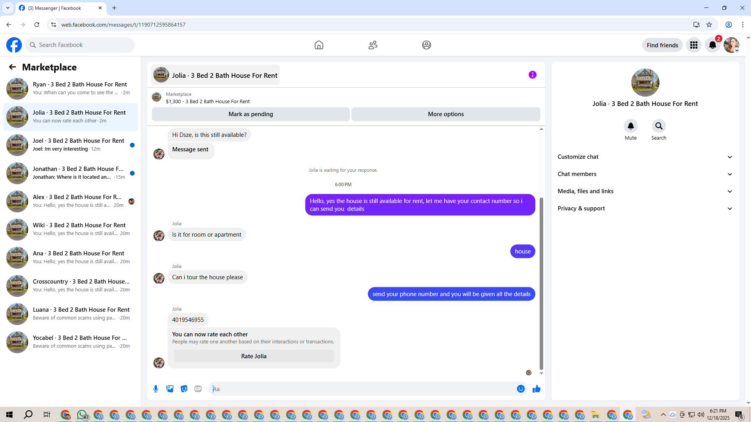The height and width of the screenshot is (422, 751).
Task: Click the chat vertical scrollbar
Action: coord(541,284)
